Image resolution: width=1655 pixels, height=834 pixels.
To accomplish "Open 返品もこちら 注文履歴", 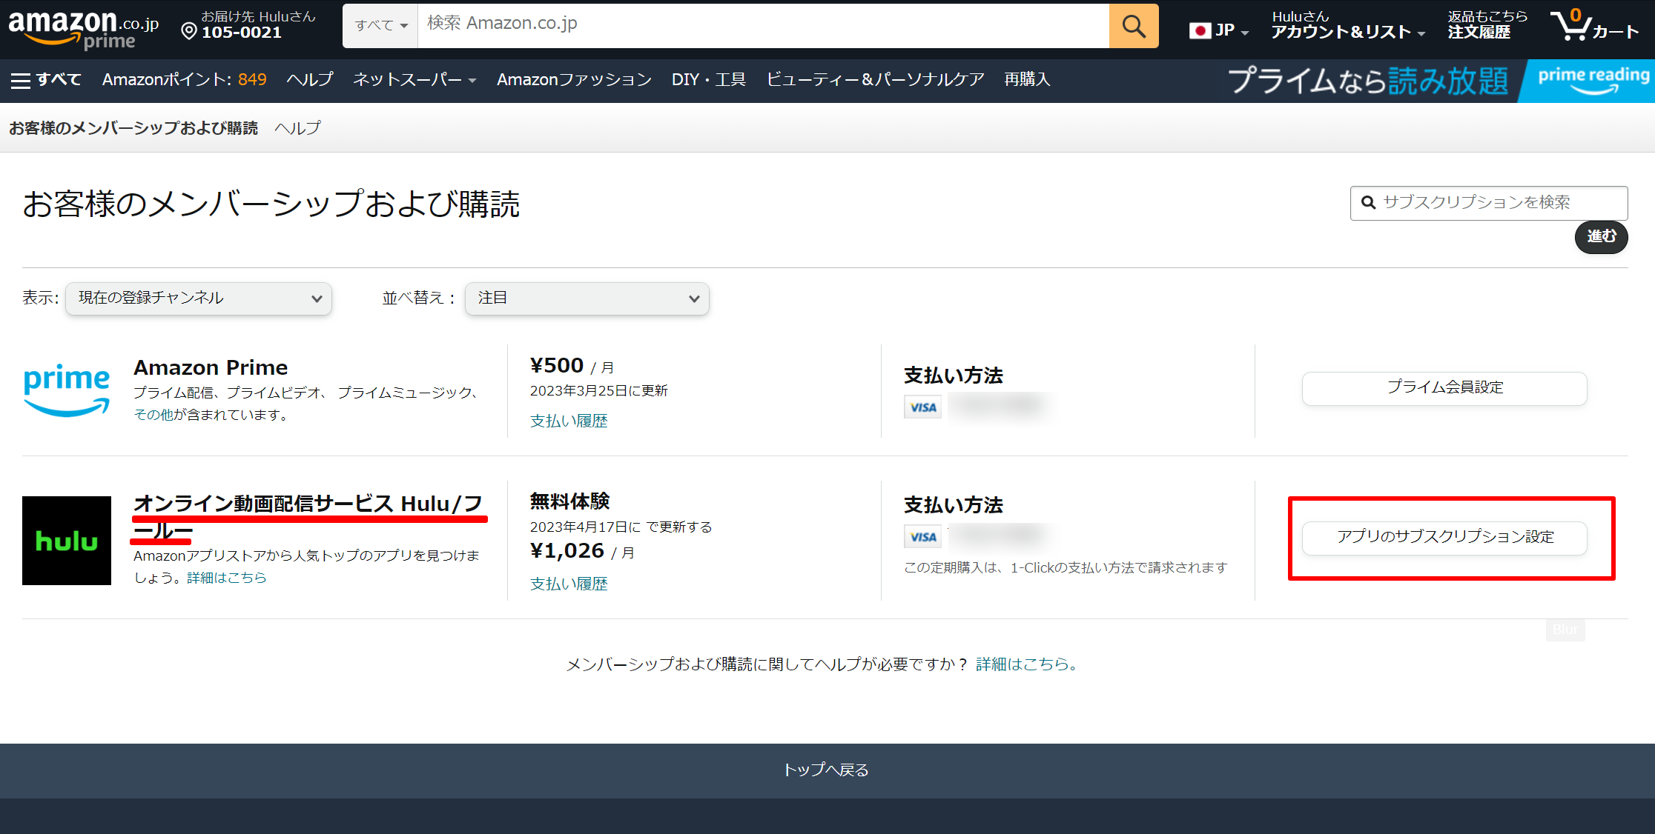I will [x=1487, y=25].
